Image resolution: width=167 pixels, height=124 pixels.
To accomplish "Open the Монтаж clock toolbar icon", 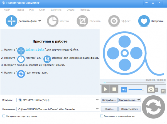I will coord(53,21).
